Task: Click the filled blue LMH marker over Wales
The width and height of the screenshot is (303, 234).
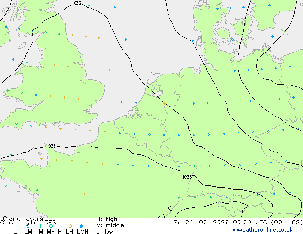Action: click(36, 95)
